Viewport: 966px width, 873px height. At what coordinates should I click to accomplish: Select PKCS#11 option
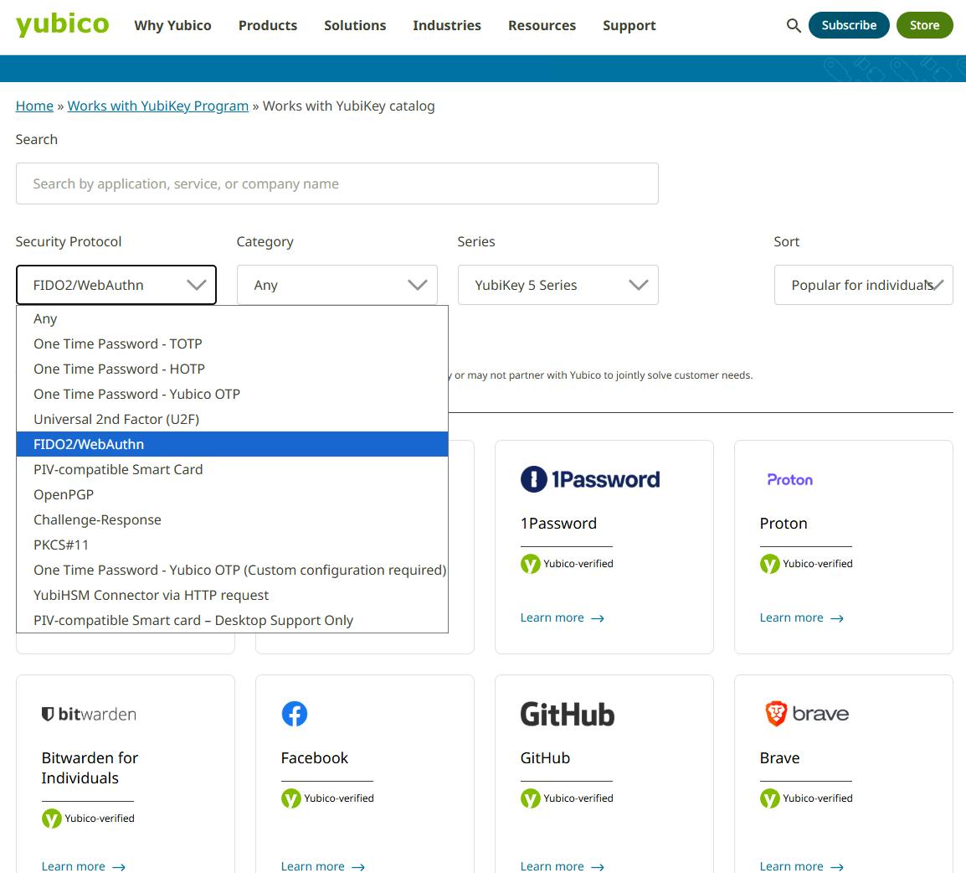coord(232,545)
